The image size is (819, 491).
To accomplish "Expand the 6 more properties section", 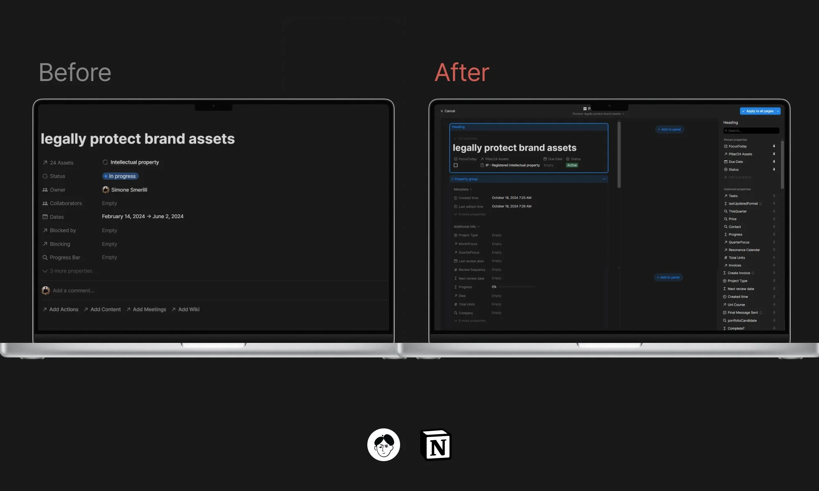I will tap(470, 214).
